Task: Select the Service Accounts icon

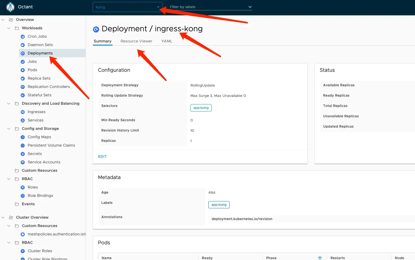Action: [x=23, y=162]
